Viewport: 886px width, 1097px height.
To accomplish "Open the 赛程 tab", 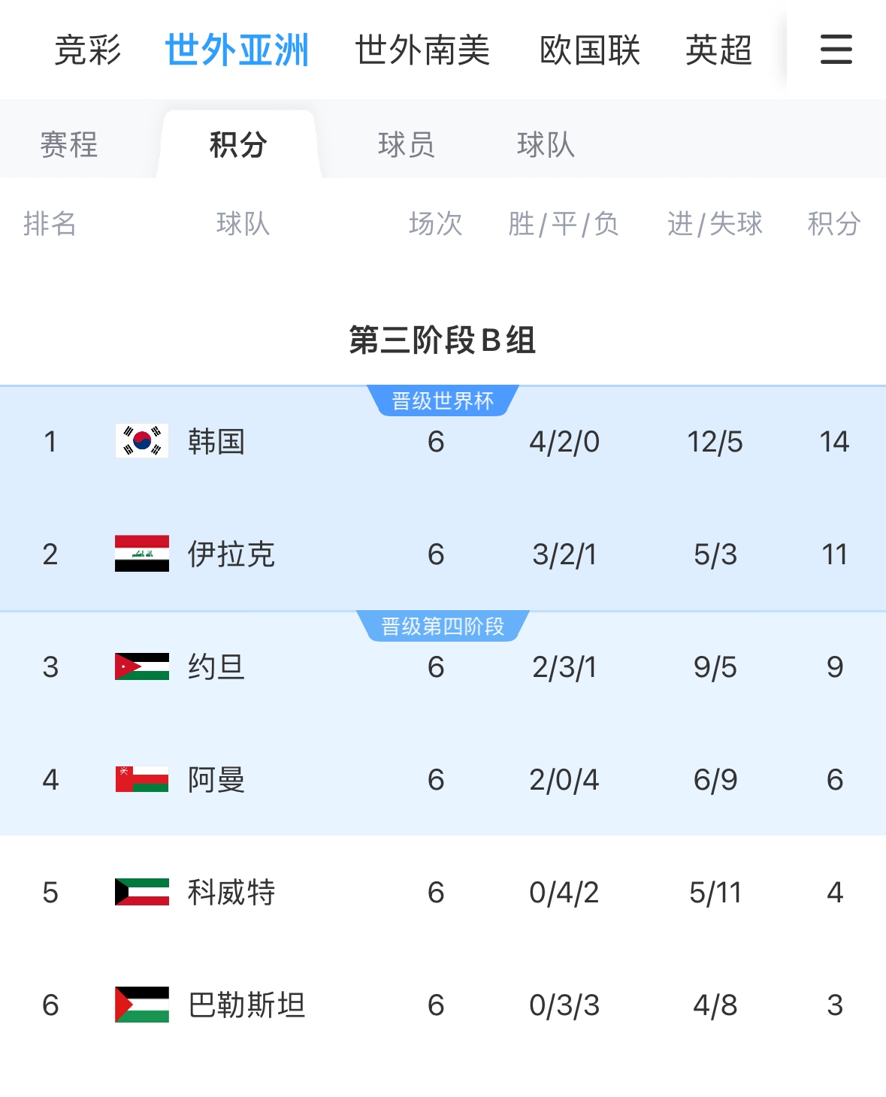I will (x=69, y=144).
